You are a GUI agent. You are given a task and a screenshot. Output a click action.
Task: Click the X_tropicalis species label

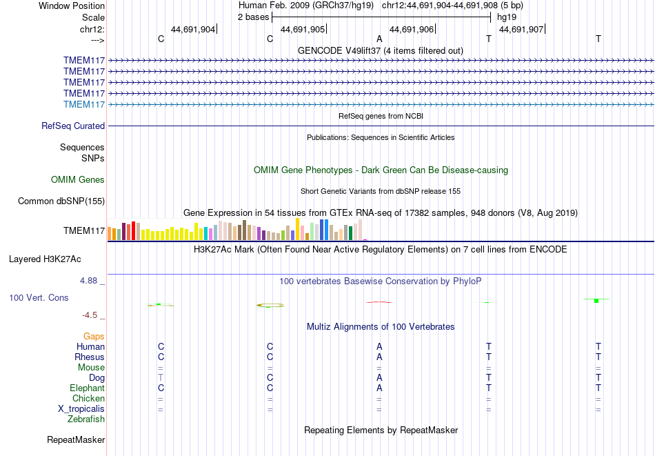point(81,409)
